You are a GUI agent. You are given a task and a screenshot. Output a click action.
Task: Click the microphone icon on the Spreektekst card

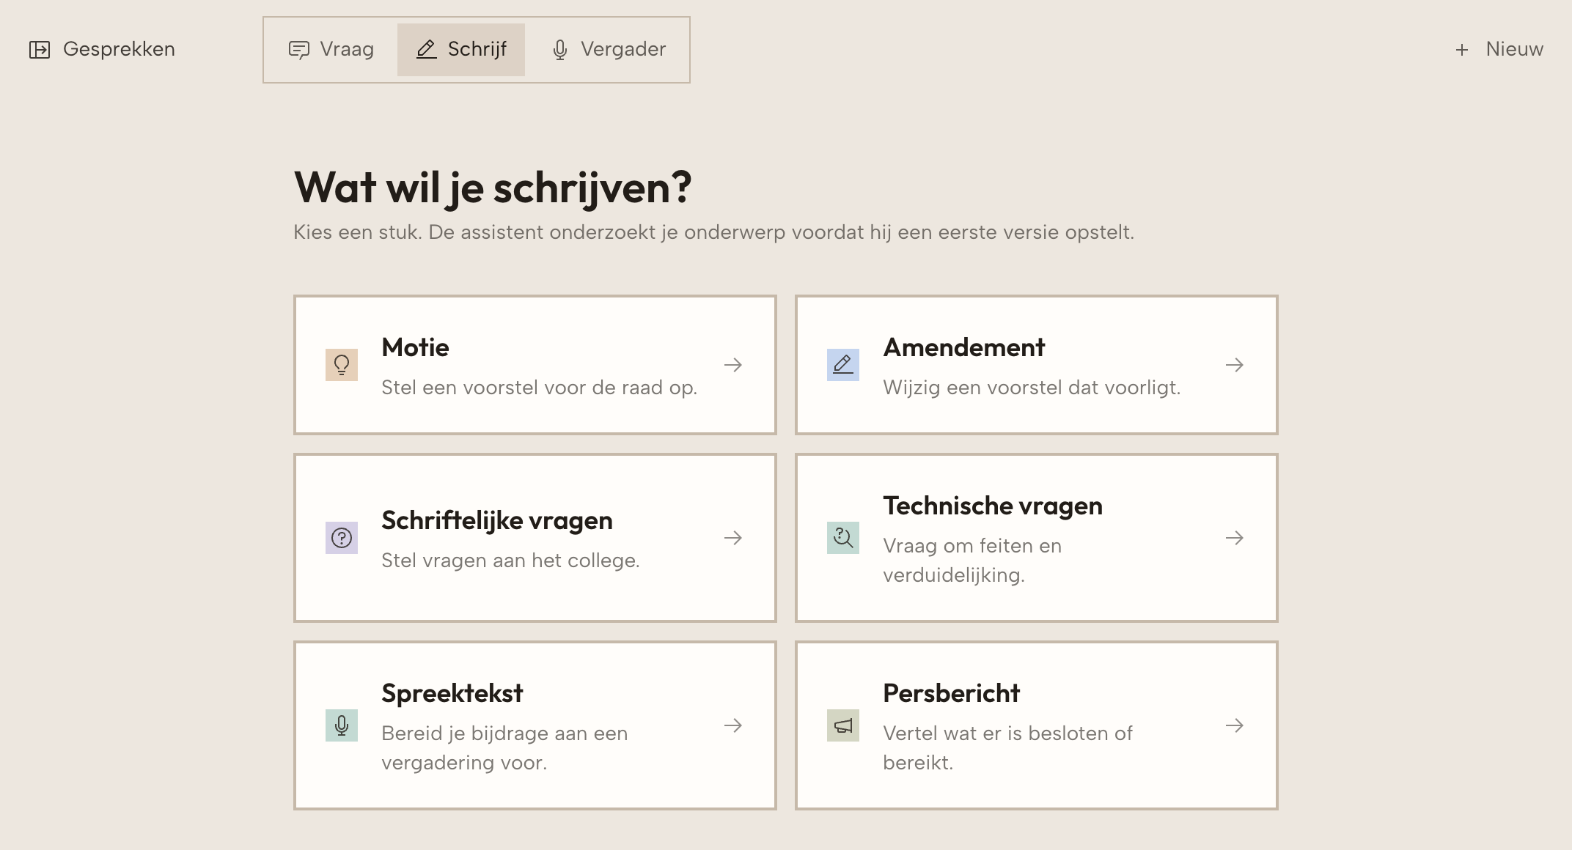tap(342, 725)
